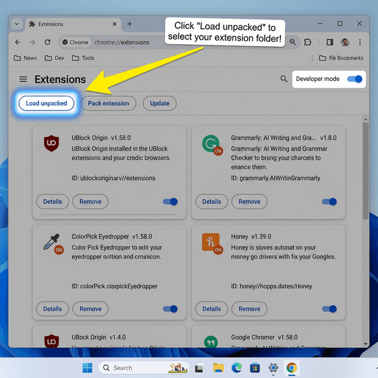Click the extensions list scrollbar thumb
Image resolution: width=378 pixels, height=378 pixels.
(x=366, y=171)
